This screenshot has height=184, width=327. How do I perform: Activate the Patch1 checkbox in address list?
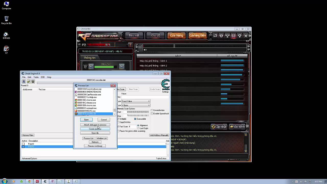pyautogui.click(x=23, y=144)
